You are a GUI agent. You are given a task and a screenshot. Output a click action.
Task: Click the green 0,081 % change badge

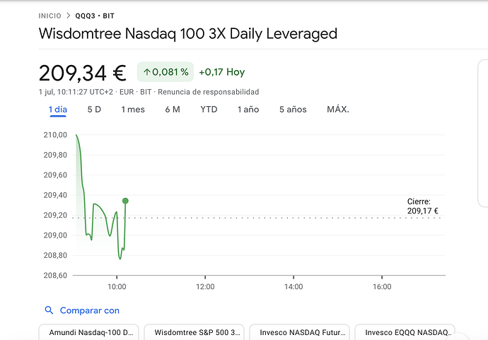click(x=165, y=72)
